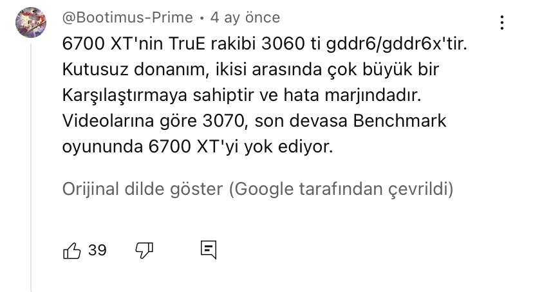Click "hata marjındadır" in the third line
Viewport: 533px width, 292px height.
pyautogui.click(x=353, y=95)
